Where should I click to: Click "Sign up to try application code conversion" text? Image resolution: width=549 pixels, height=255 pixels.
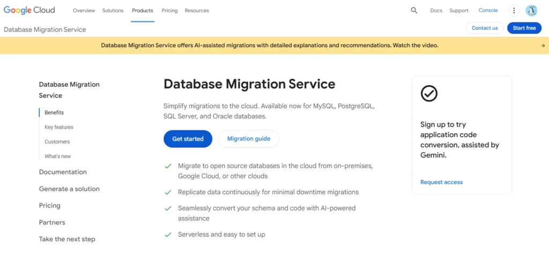[459, 140]
